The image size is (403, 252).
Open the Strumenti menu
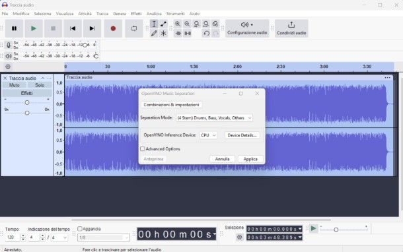175,14
